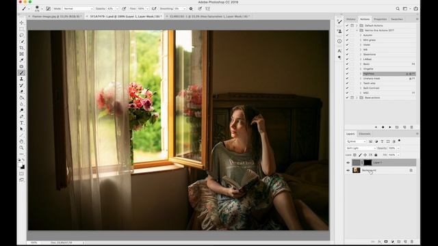Hide Layer 1 visibility eye
Screen dimensions: 438x246
[x=348, y=163]
